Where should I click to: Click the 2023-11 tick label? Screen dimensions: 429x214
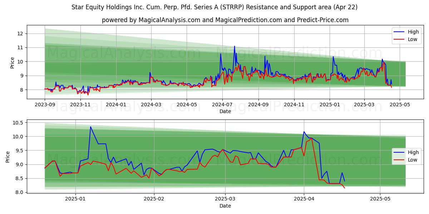point(80,105)
